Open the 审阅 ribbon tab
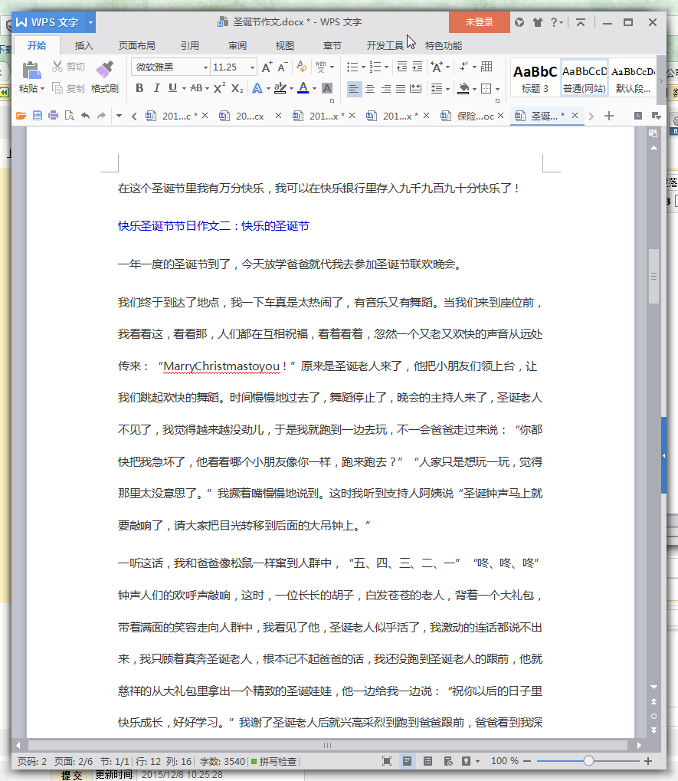This screenshot has height=781, width=678. tap(237, 46)
